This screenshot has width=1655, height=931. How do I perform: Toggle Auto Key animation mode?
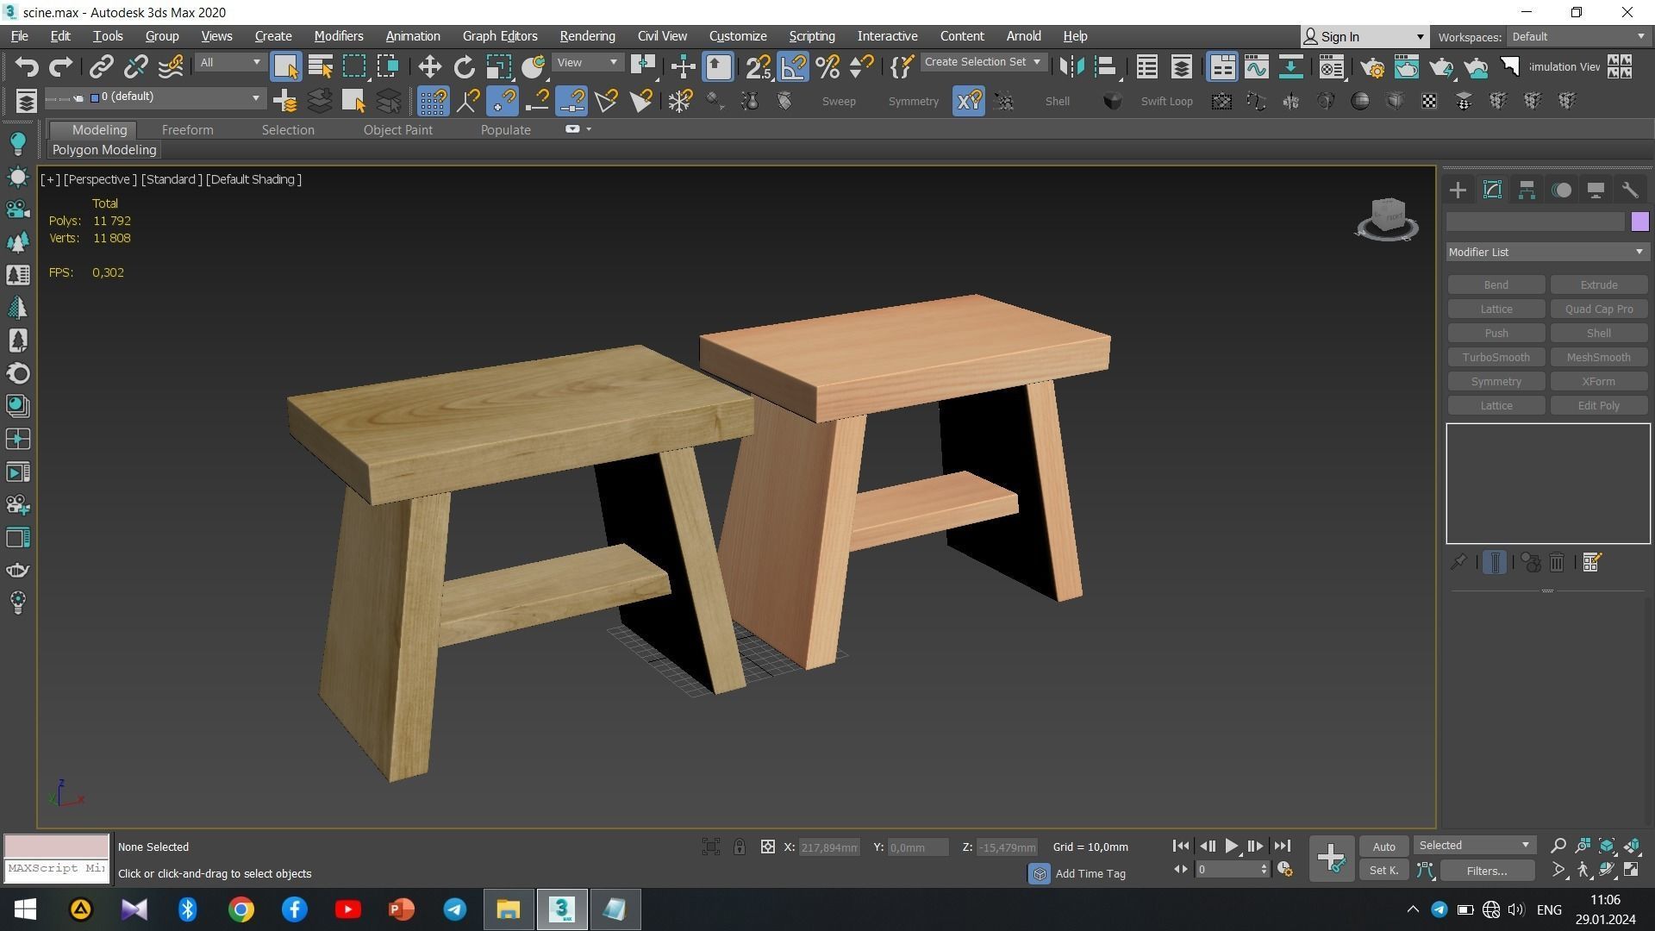pos(1383,847)
